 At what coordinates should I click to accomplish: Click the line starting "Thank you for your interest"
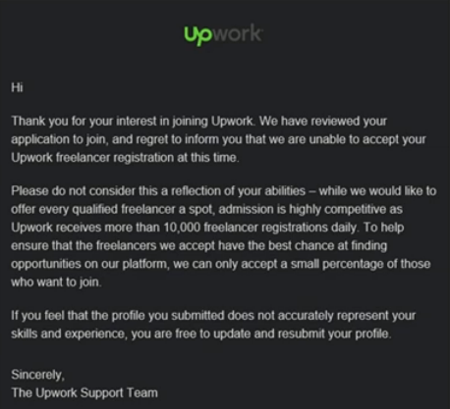(x=199, y=122)
